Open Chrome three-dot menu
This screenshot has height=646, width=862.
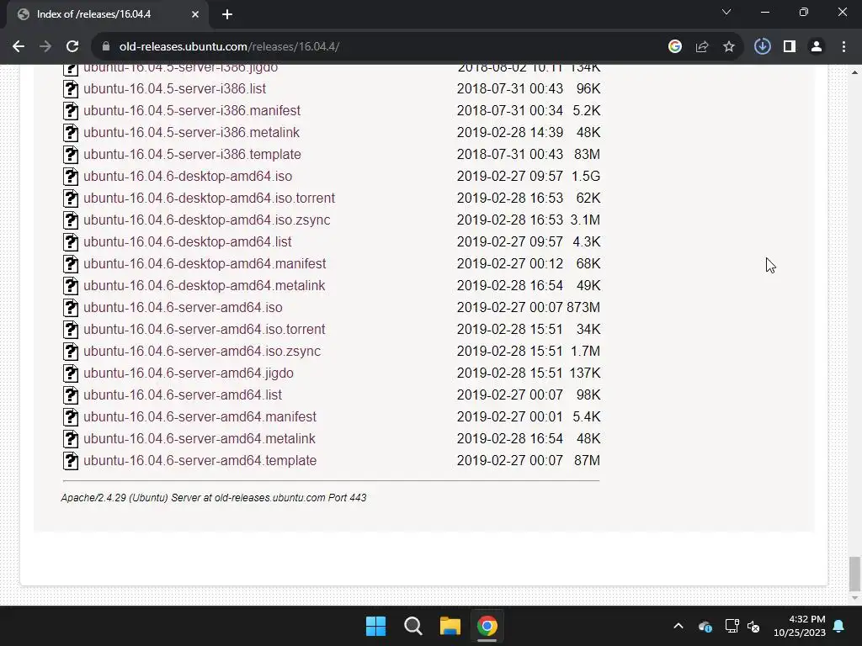coord(843,47)
